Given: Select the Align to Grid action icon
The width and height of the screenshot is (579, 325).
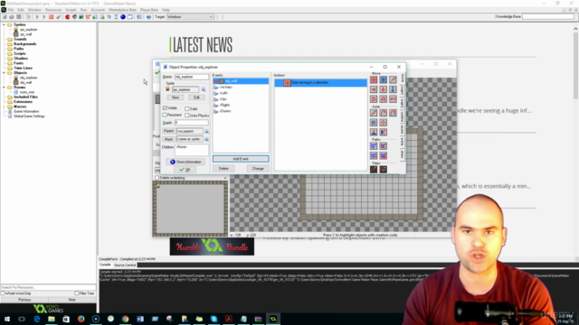Looking at the screenshot, I should click(374, 123).
